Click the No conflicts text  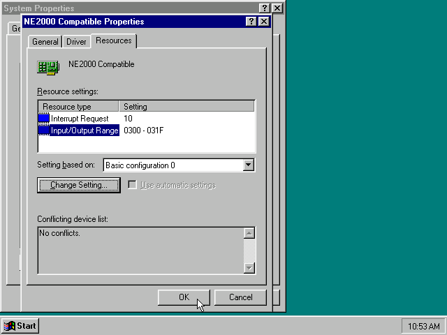[59, 233]
